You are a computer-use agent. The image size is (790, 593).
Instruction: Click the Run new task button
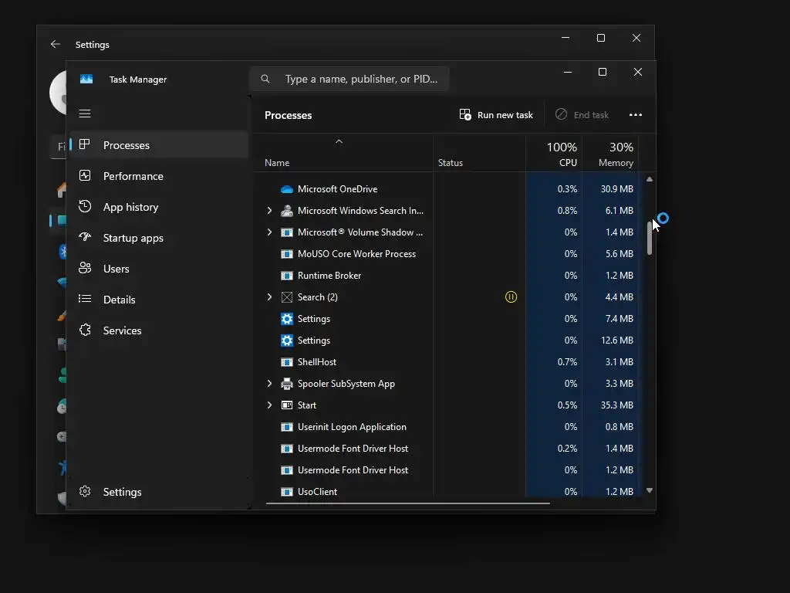tap(496, 115)
